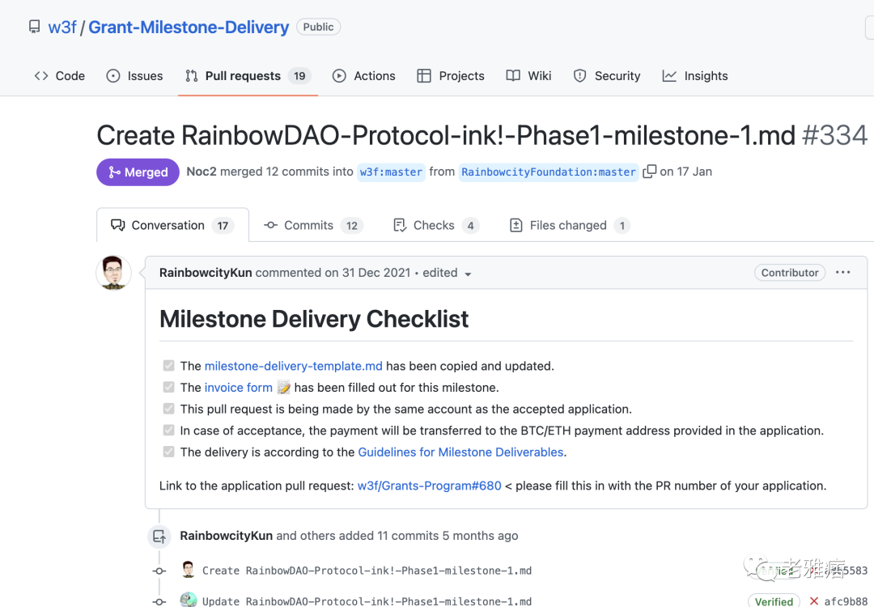Screen dimensions: 874x607
Task: Toggle the Guidelines for Milestone Deliverables checkbox
Action: pyautogui.click(x=168, y=452)
